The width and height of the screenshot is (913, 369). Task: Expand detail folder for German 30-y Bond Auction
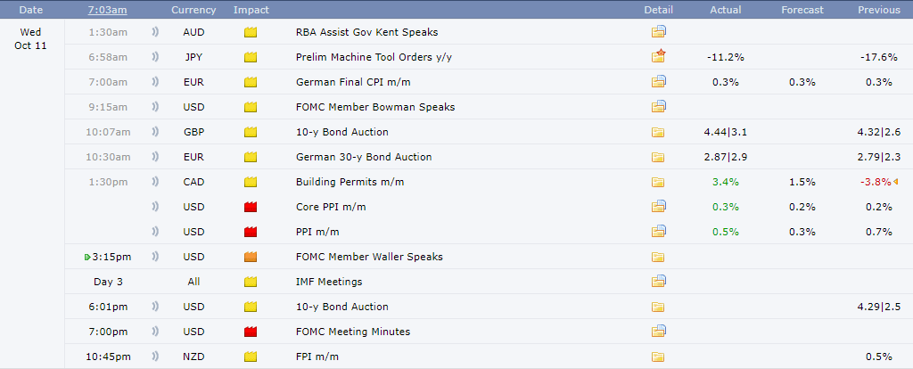point(658,157)
